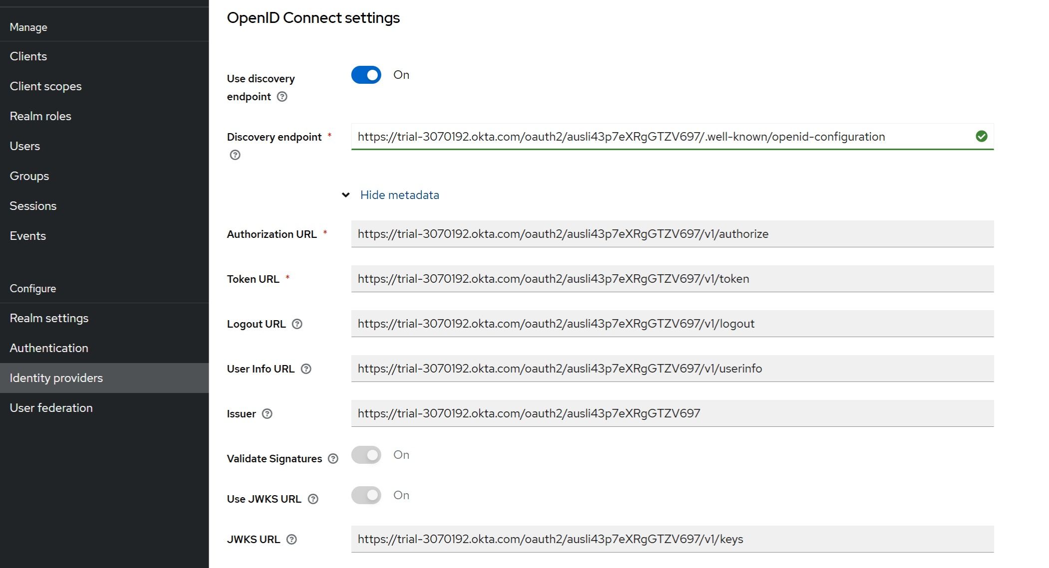This screenshot has width=1049, height=568.
Task: Click the Issuer help icon
Action: (267, 414)
